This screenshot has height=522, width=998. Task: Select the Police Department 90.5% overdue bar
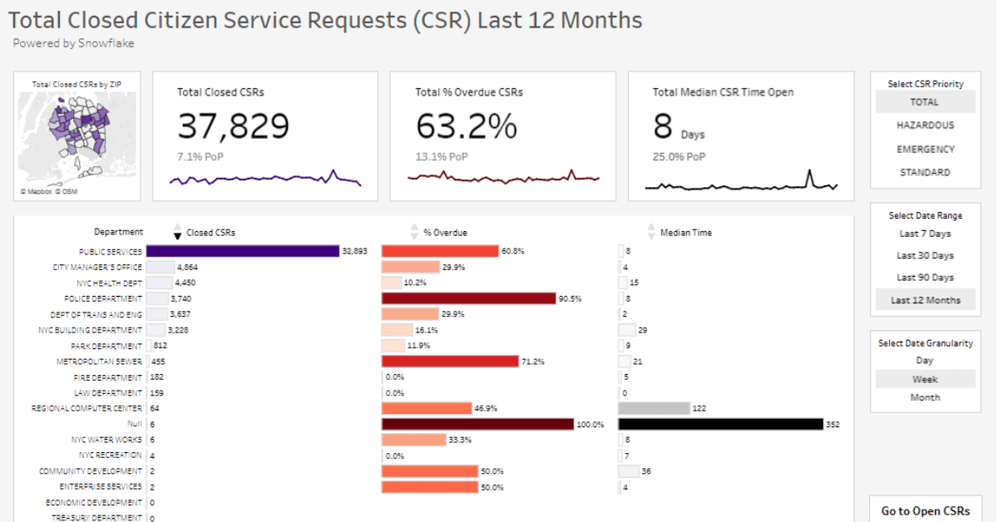coord(468,298)
